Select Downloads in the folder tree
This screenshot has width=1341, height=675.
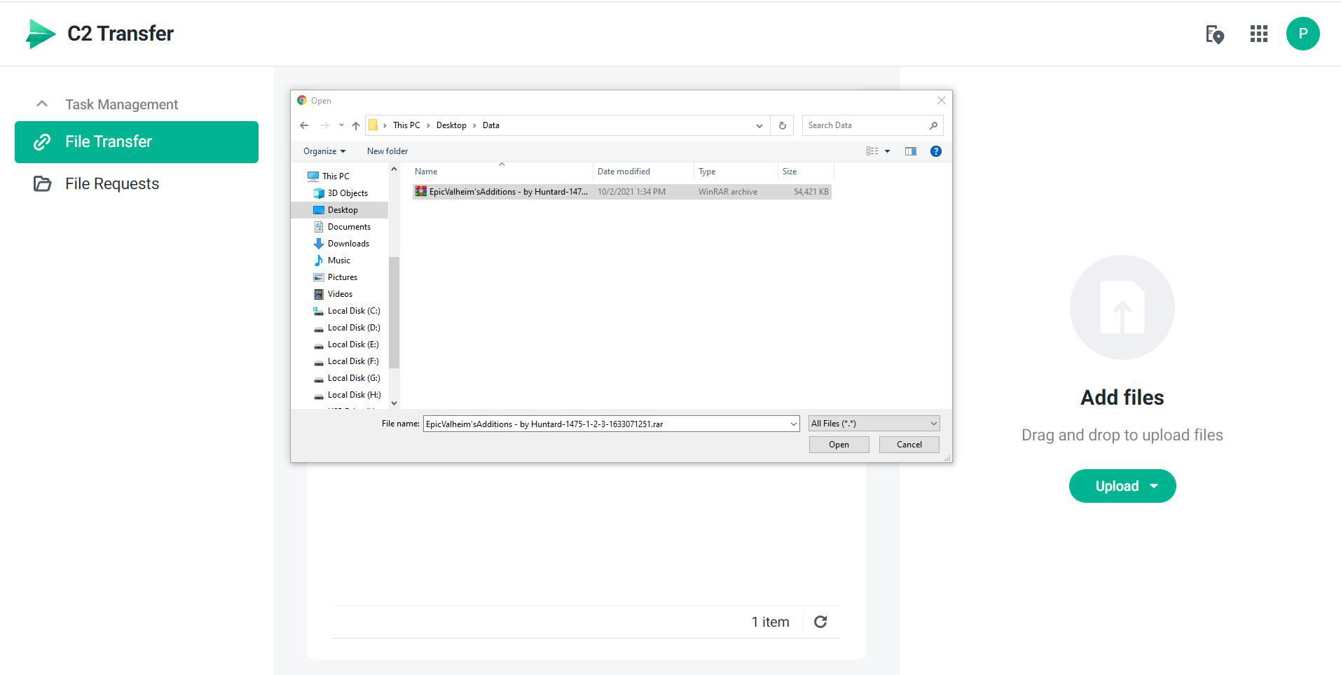click(x=348, y=244)
